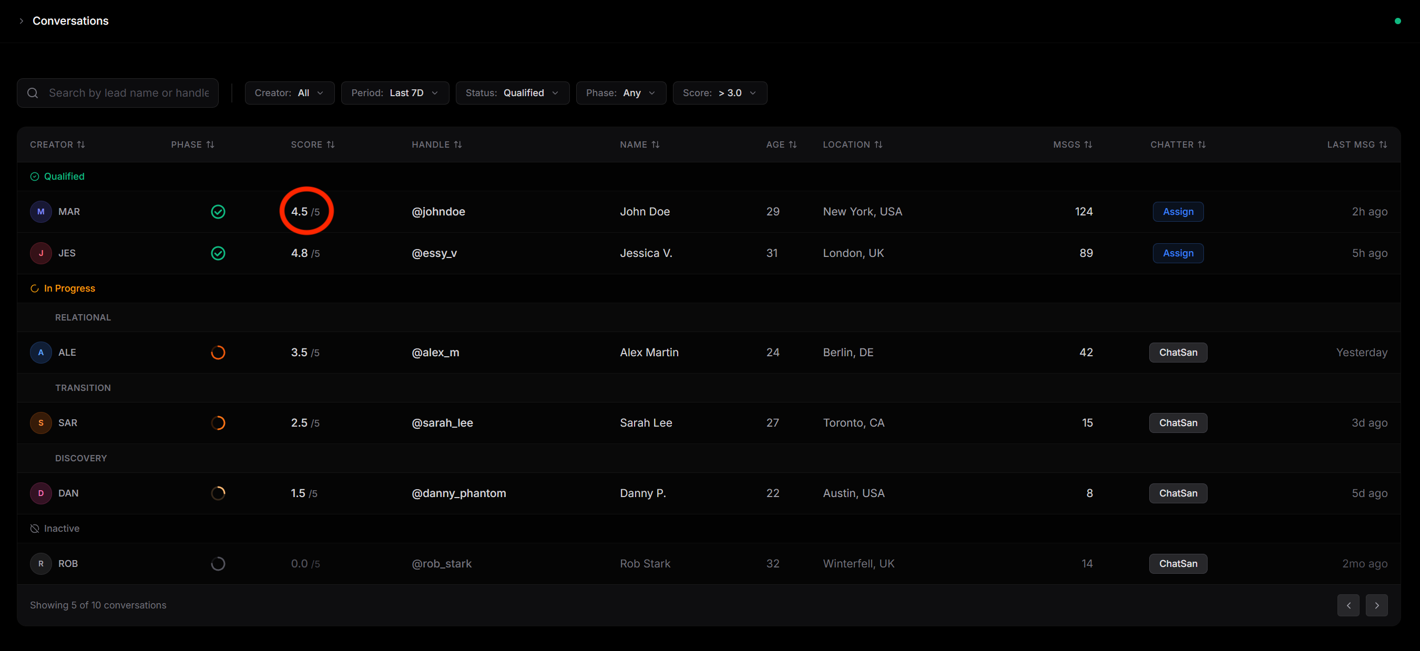Click the green status dot at top right
This screenshot has width=1420, height=651.
1397,21
